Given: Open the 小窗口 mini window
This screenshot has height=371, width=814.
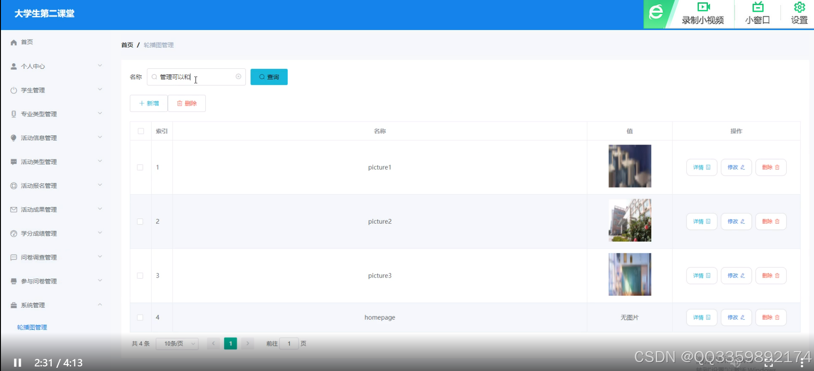Looking at the screenshot, I should point(758,13).
